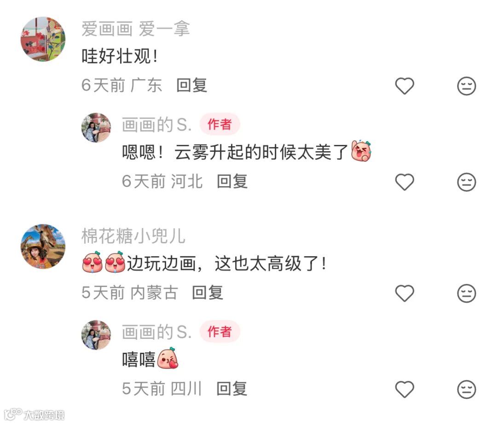Viewport: 497px width, 424px height.
Task: Reply to the 5天前 内蒙古 comment
Action: pyautogui.click(x=208, y=292)
